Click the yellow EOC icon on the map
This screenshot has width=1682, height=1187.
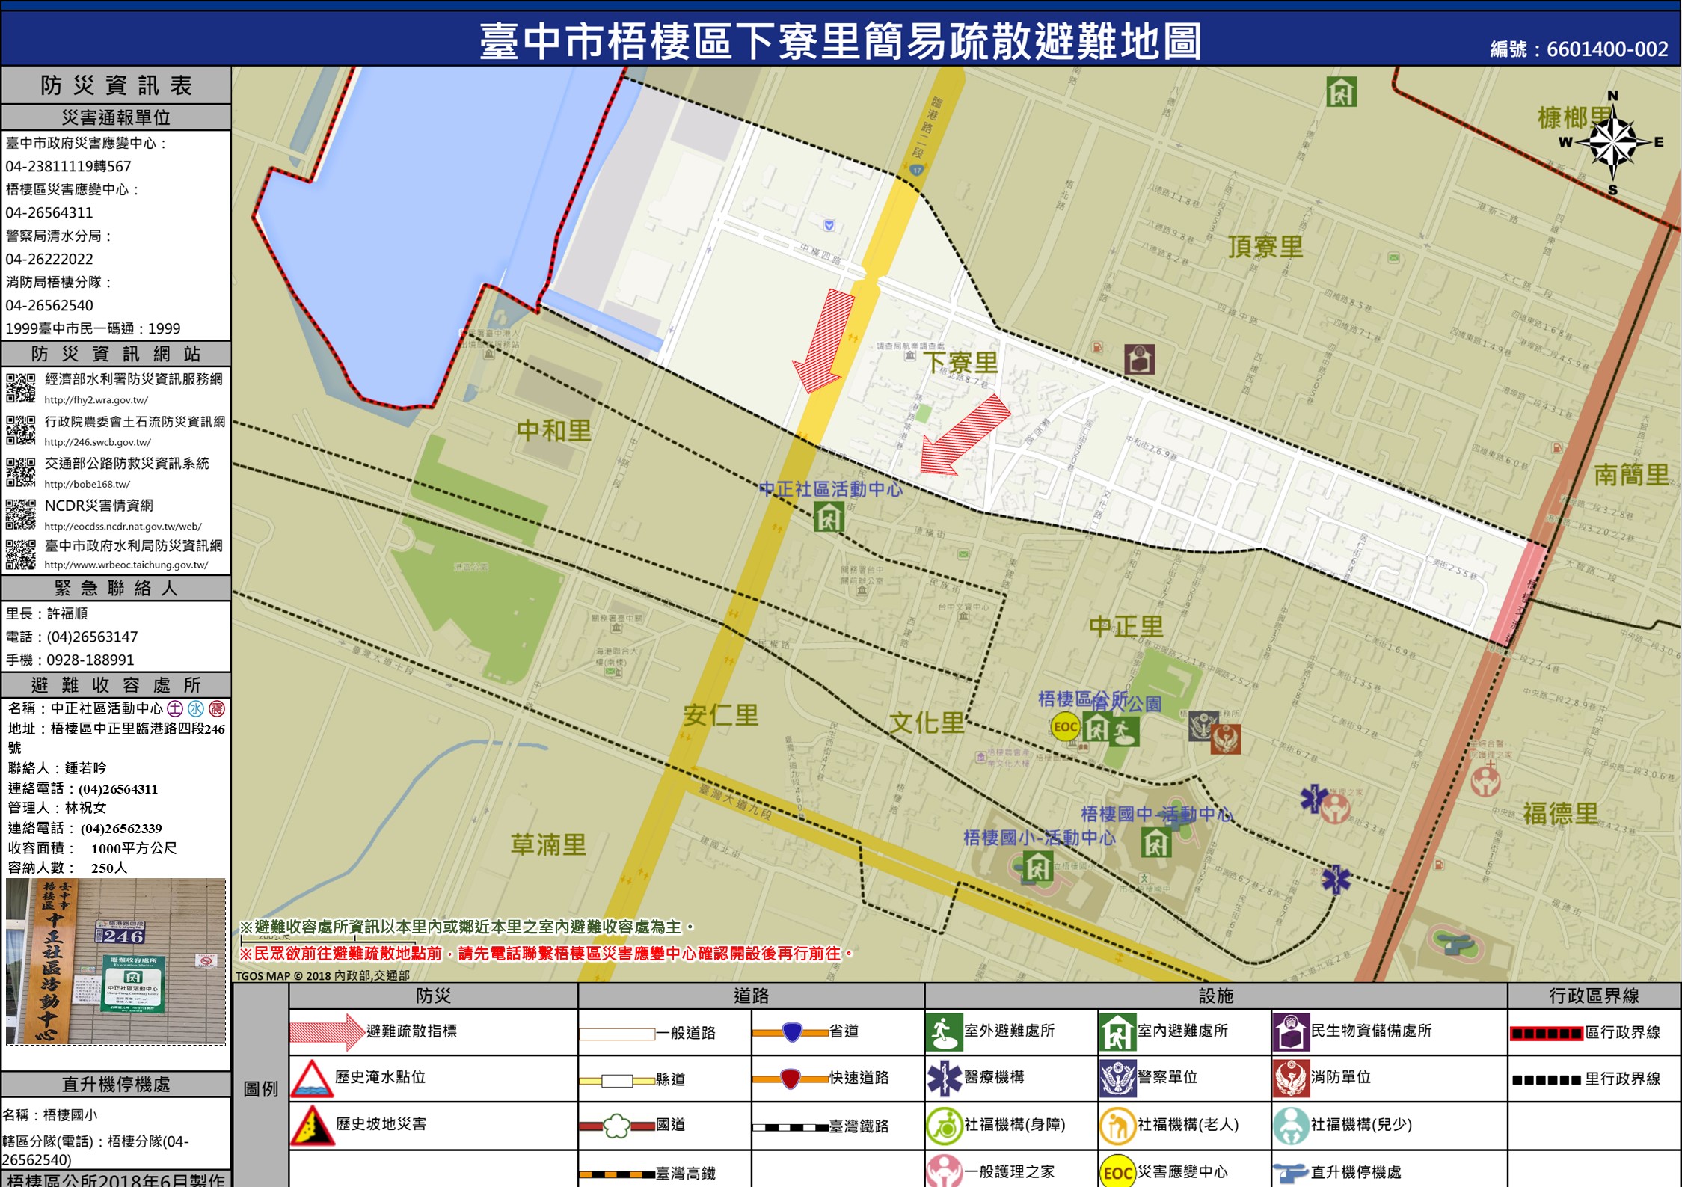pos(1065,726)
